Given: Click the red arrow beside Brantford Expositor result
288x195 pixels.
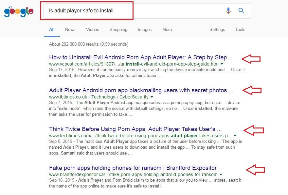Looking at the screenshot, I should point(256,170).
